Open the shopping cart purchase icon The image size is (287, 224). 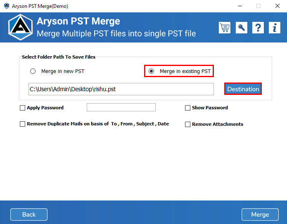(225, 28)
